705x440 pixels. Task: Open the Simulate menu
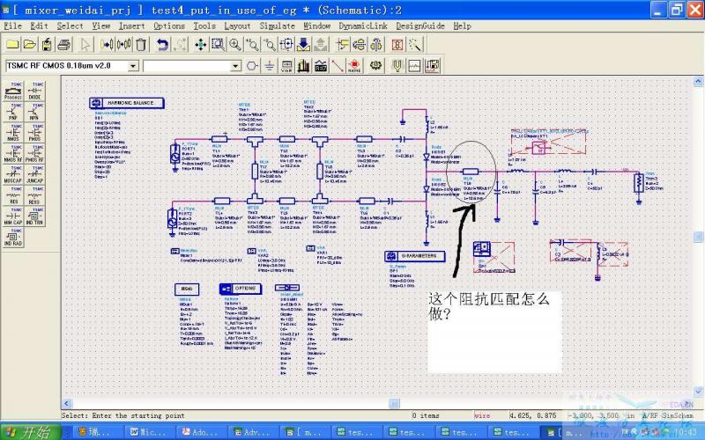point(277,26)
